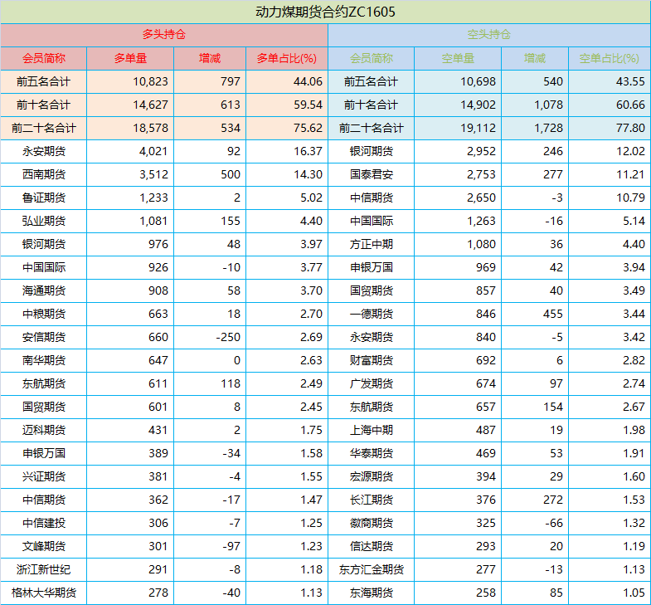The height and width of the screenshot is (605, 651).
Task: Select the member name 上海中期
Action: pos(372,431)
